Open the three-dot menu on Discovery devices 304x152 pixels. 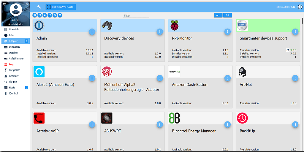click(159, 32)
